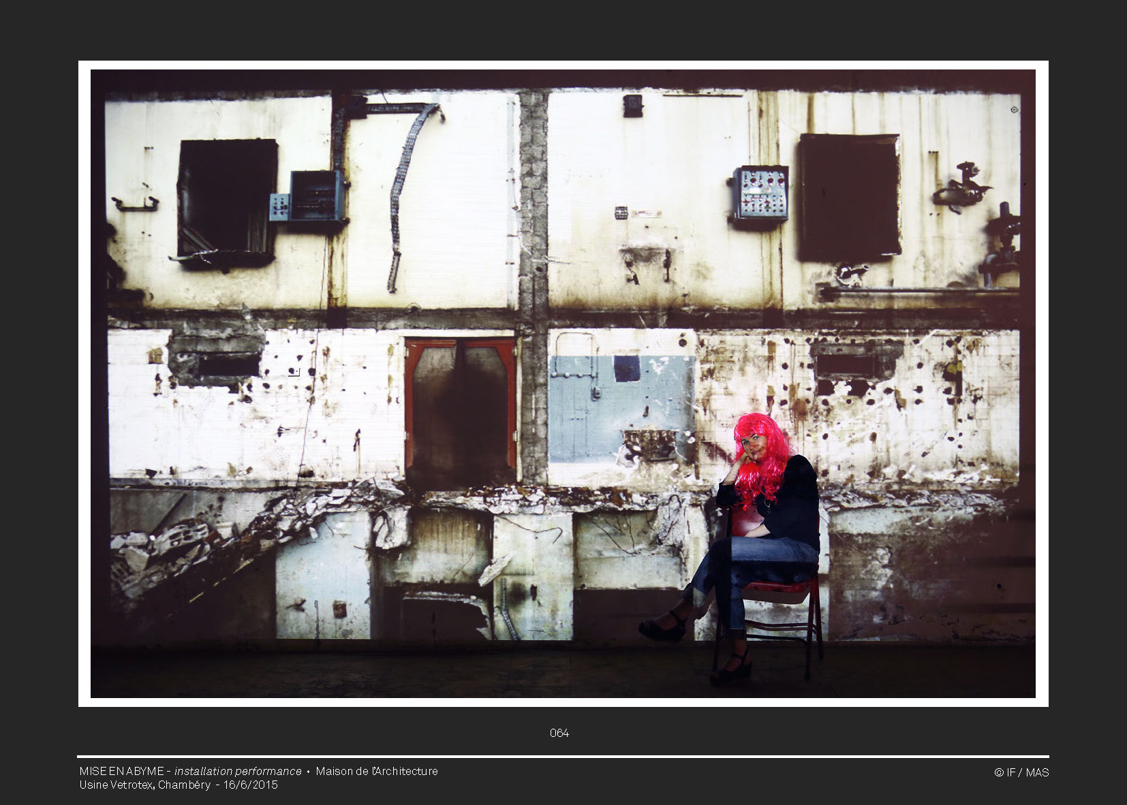Click the dark window opening at top left
Viewport: 1127px width, 805px height.
coord(227,201)
